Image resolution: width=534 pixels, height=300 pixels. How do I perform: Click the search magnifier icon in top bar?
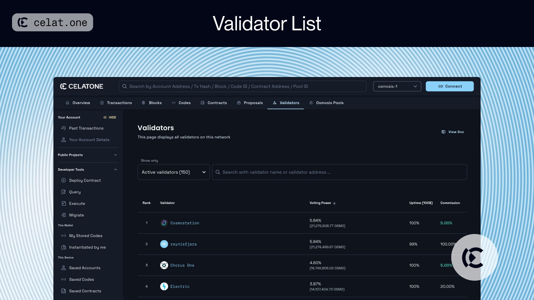tap(124, 86)
